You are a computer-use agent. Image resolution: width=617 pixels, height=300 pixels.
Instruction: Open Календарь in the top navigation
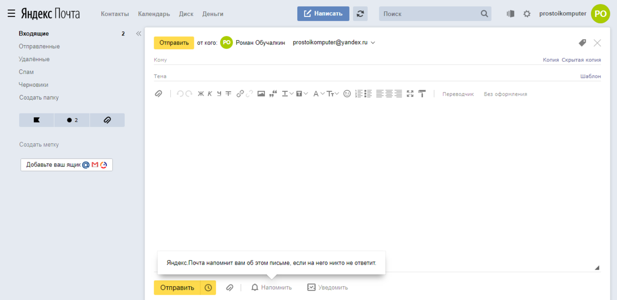pyautogui.click(x=154, y=14)
